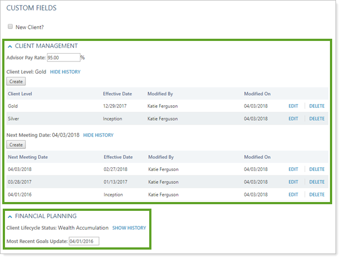
Task: Edit the Gold client level row
Action: [x=293, y=106]
